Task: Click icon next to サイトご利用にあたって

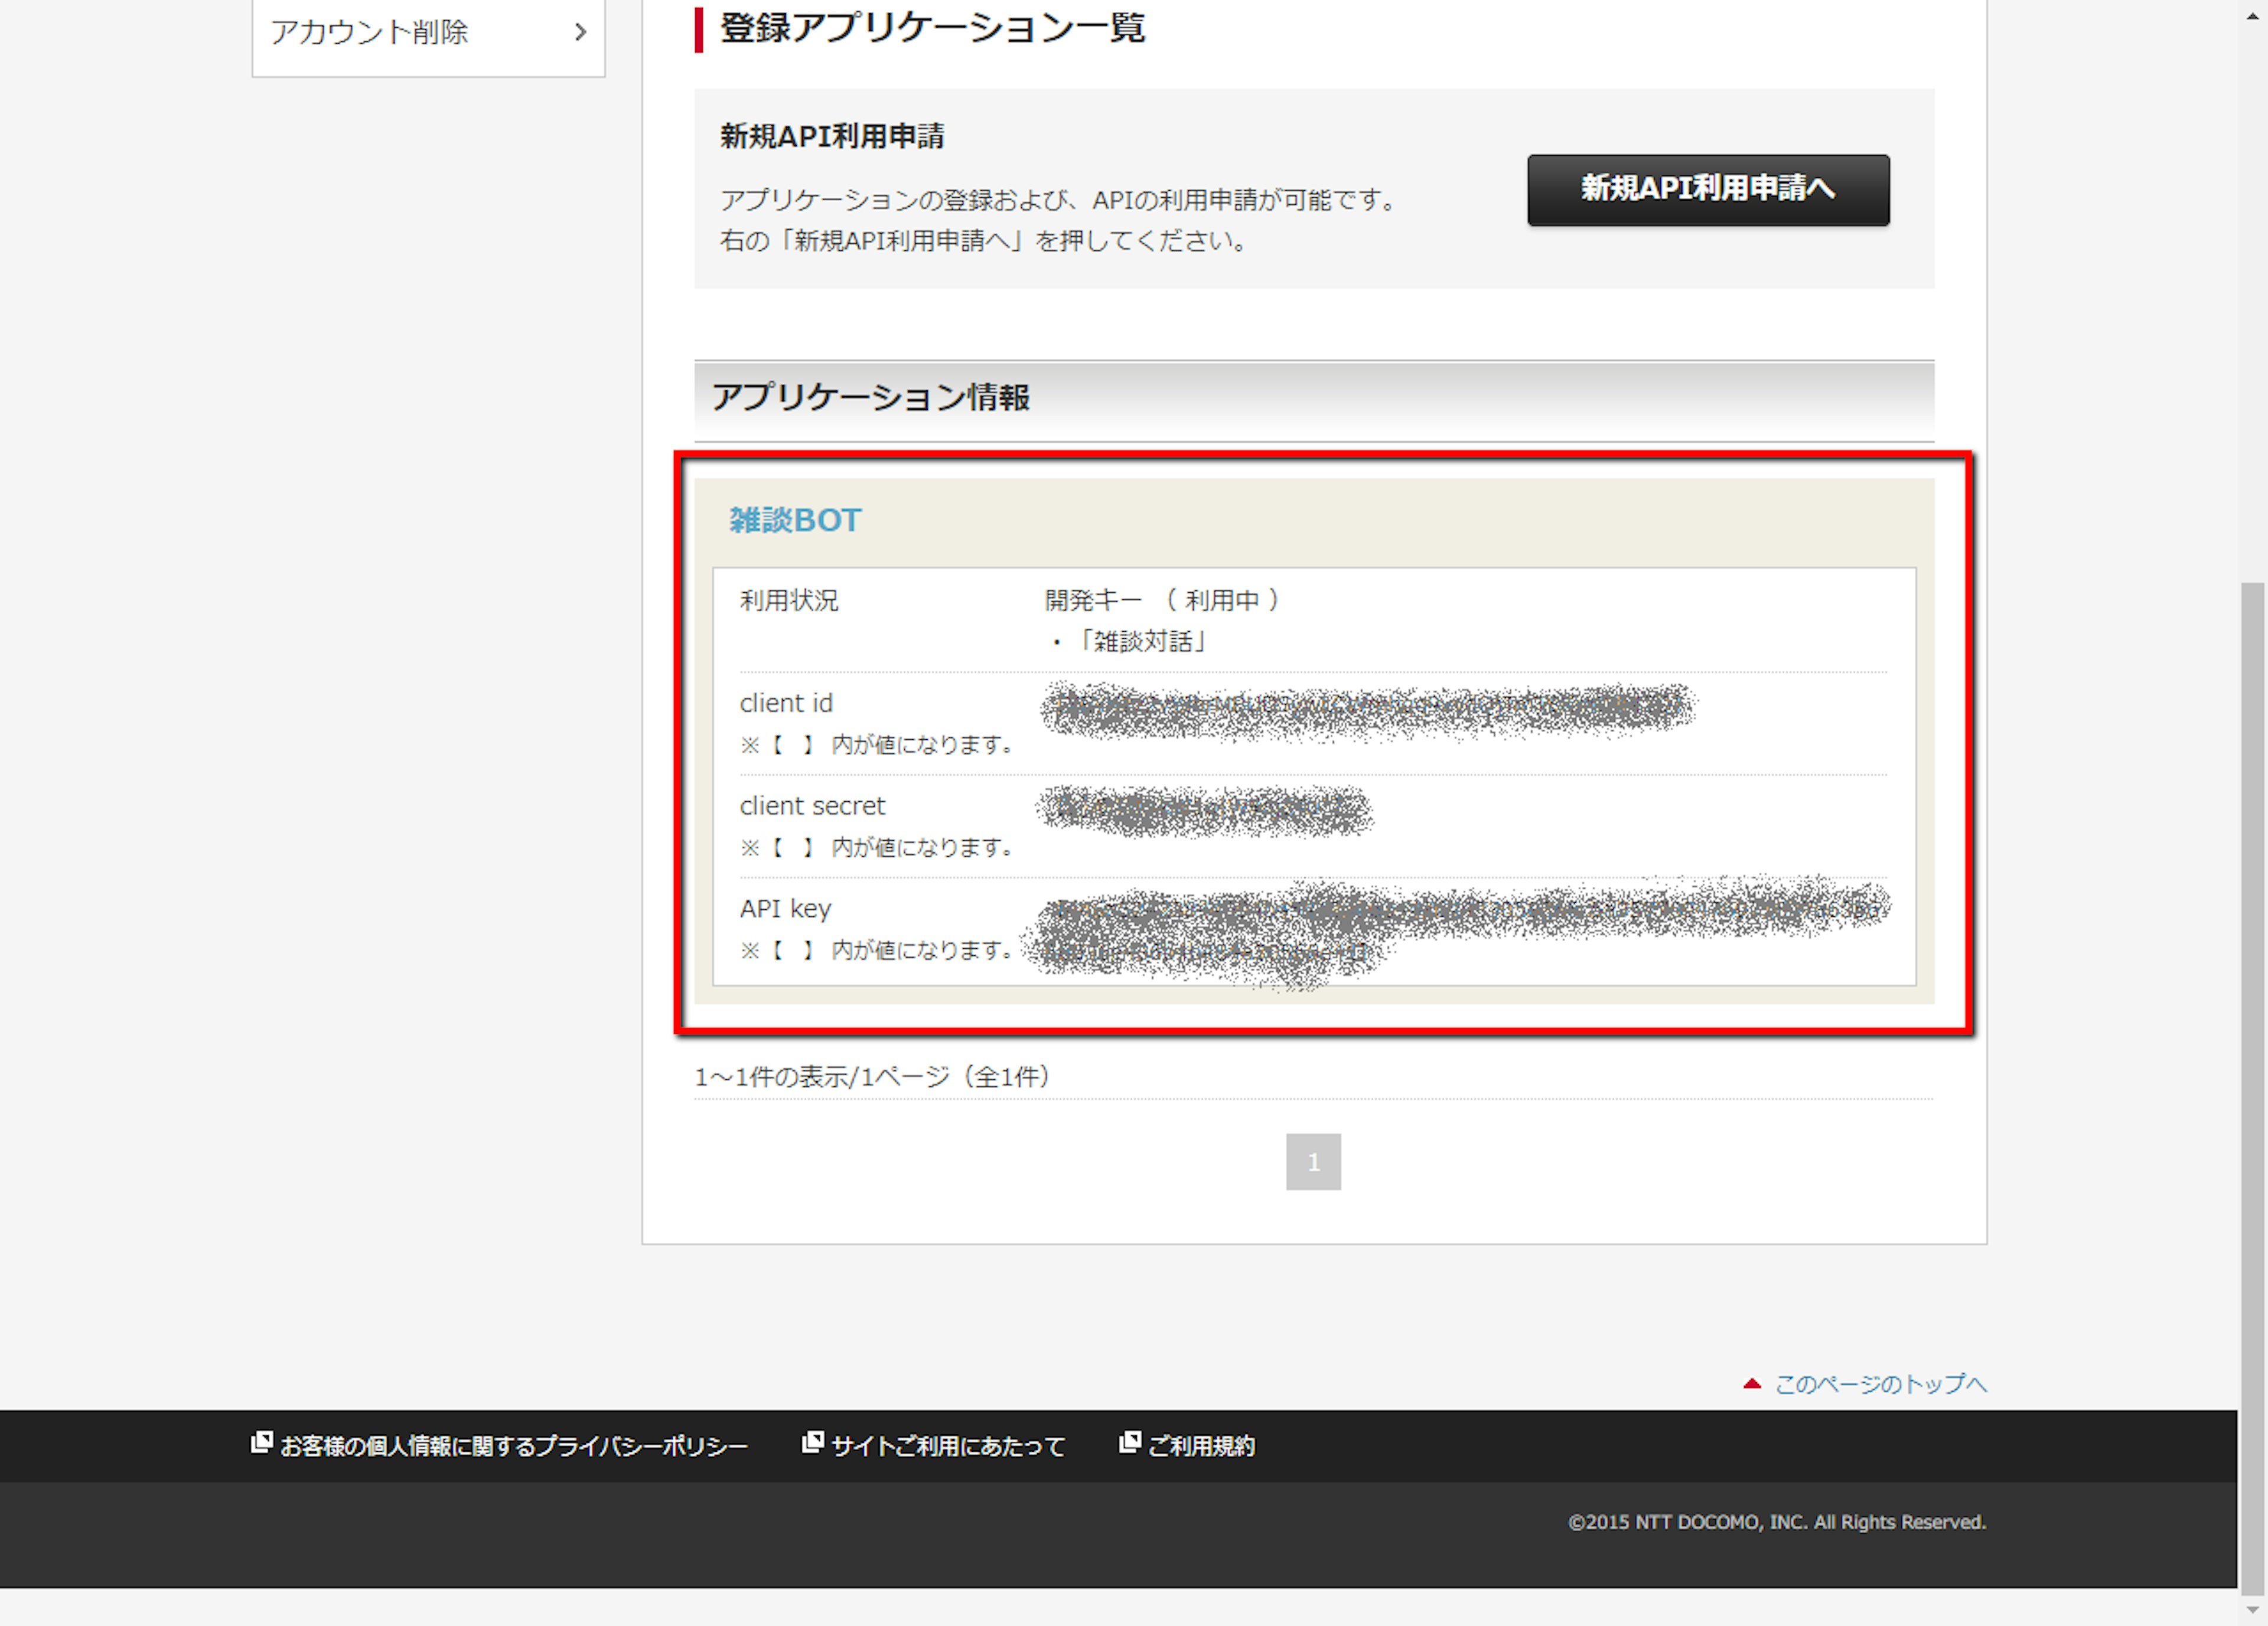Action: pyautogui.click(x=813, y=1442)
